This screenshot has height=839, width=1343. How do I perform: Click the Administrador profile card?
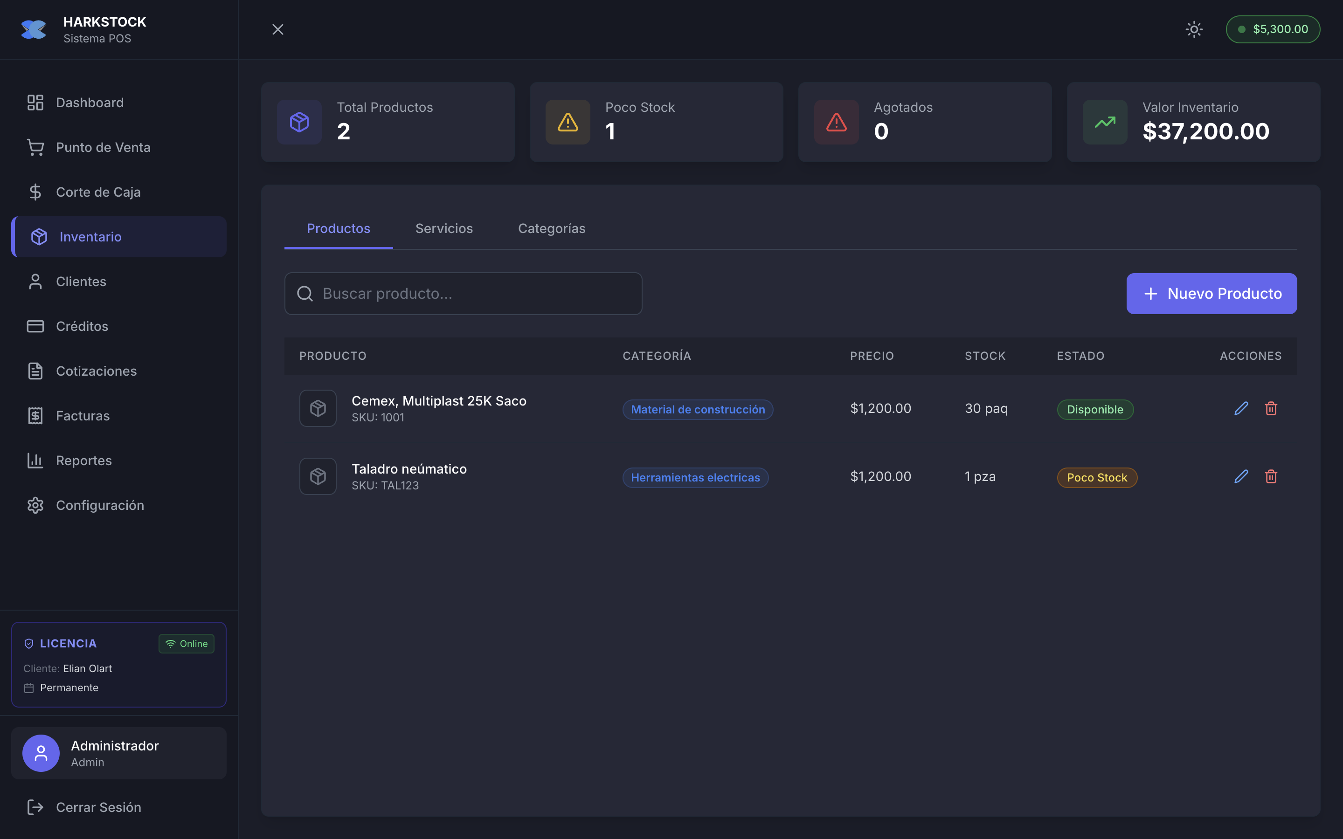click(119, 754)
